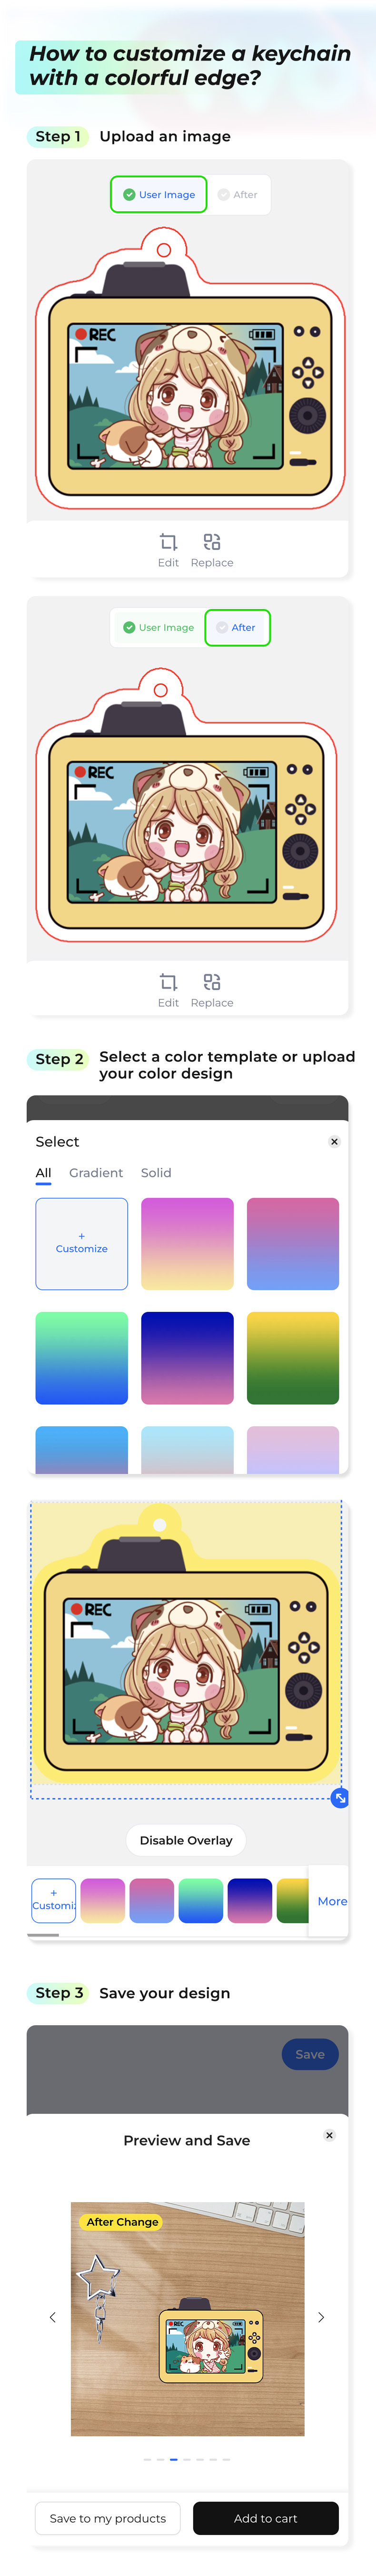Choose green-to-blue gradient swatch in Select panel
The image size is (376, 2576).
(82, 1357)
